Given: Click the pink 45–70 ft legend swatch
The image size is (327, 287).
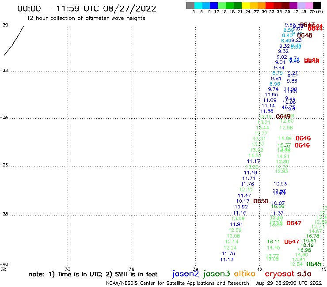Looking at the screenshot, I should tap(309, 5).
